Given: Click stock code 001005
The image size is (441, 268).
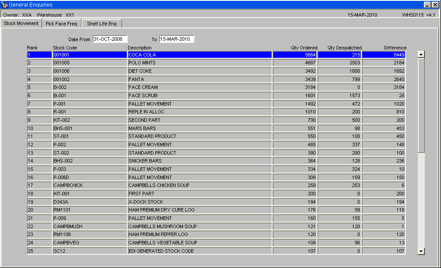Looking at the screenshot, I should coord(90,63).
